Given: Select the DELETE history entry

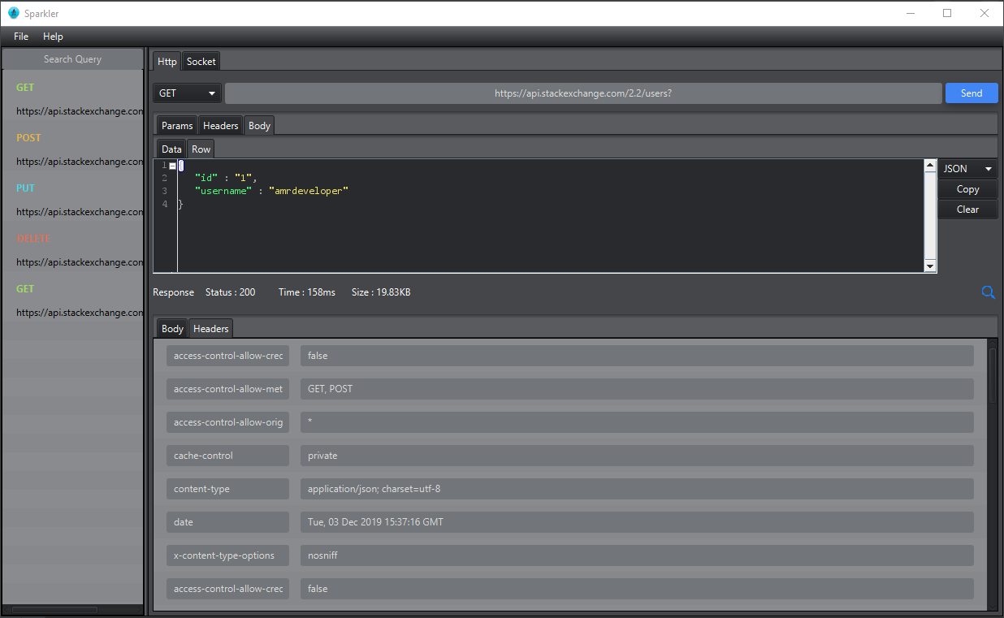Looking at the screenshot, I should tap(32, 238).
